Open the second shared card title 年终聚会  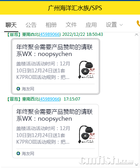tap(54, 115)
